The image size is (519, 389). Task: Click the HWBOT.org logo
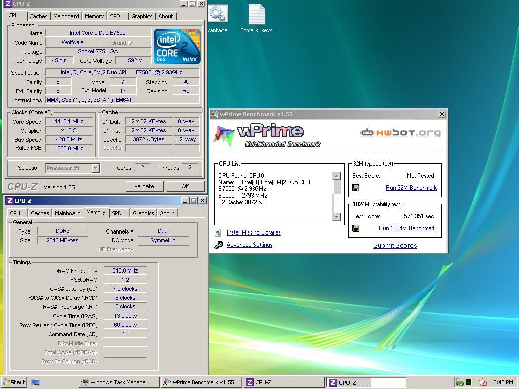pyautogui.click(x=400, y=133)
